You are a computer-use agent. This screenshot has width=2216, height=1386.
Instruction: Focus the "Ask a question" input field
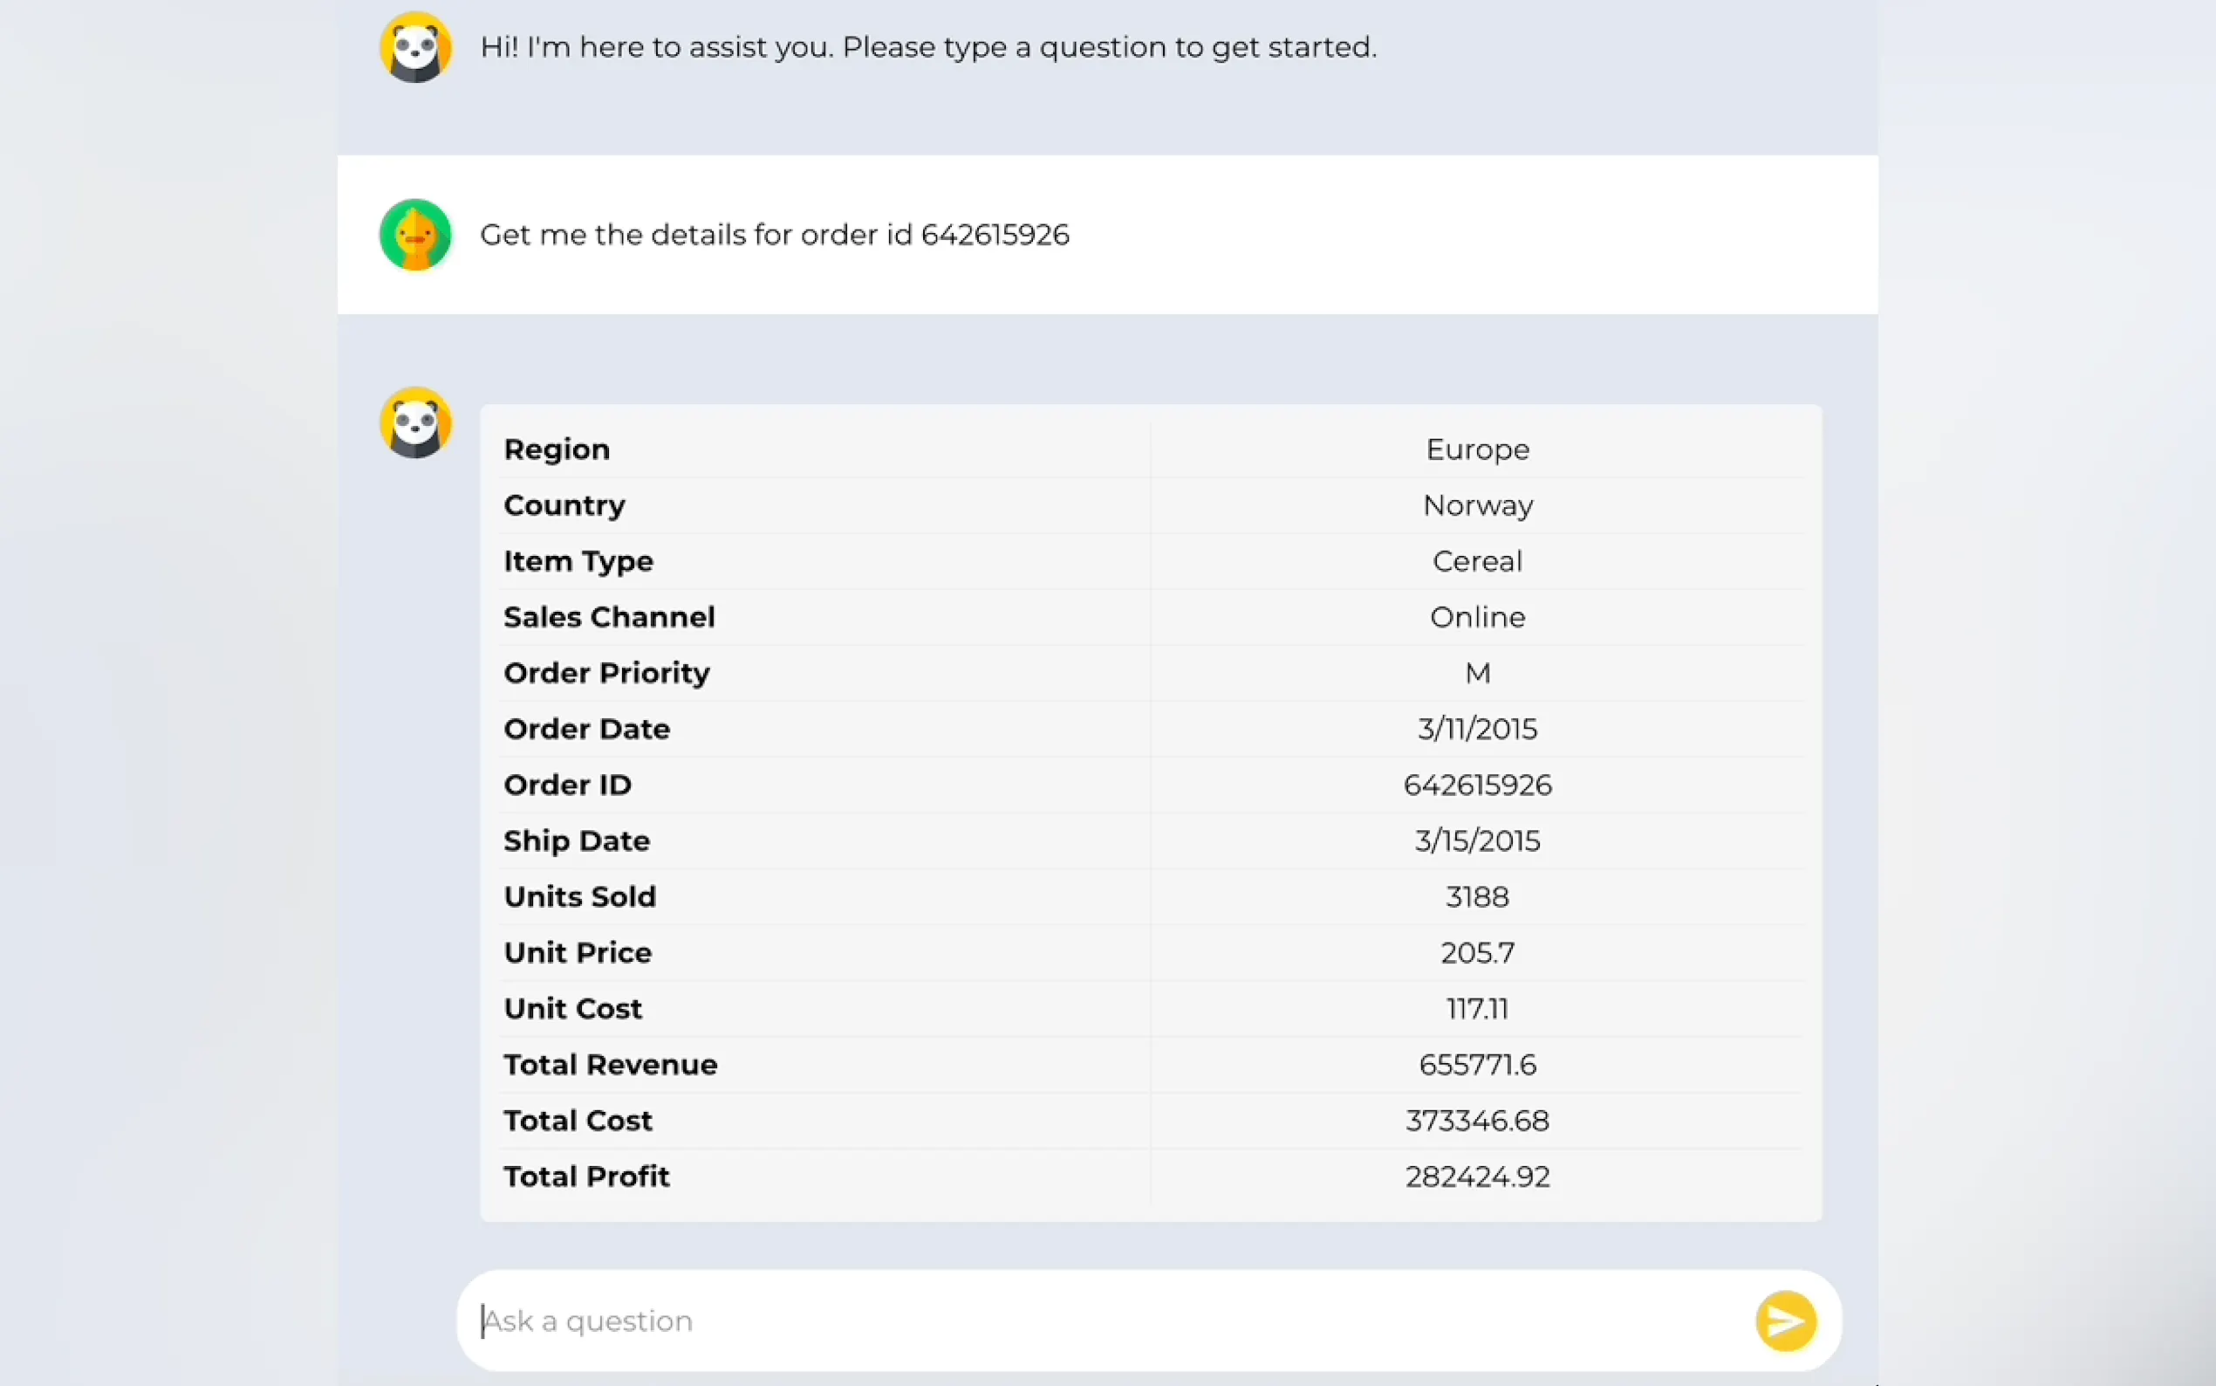click(x=1099, y=1321)
